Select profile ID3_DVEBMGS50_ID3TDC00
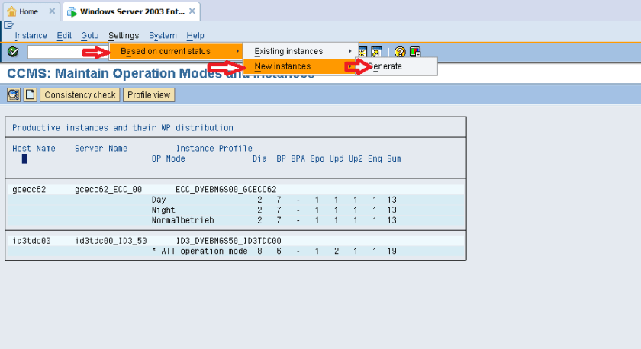This screenshot has height=349, width=641. [x=228, y=241]
